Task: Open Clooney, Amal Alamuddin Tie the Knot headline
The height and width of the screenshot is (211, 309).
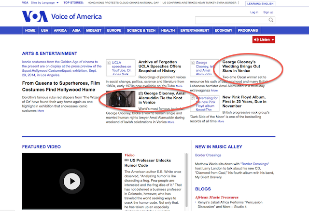Action: 162,98
